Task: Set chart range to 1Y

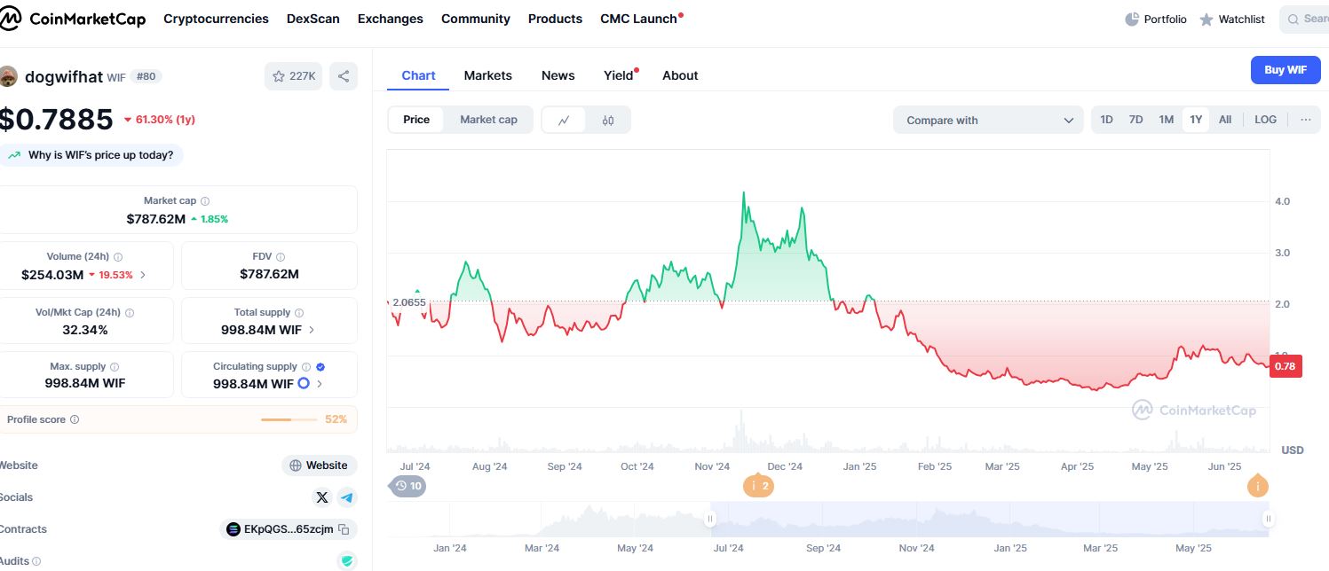Action: click(x=1196, y=120)
